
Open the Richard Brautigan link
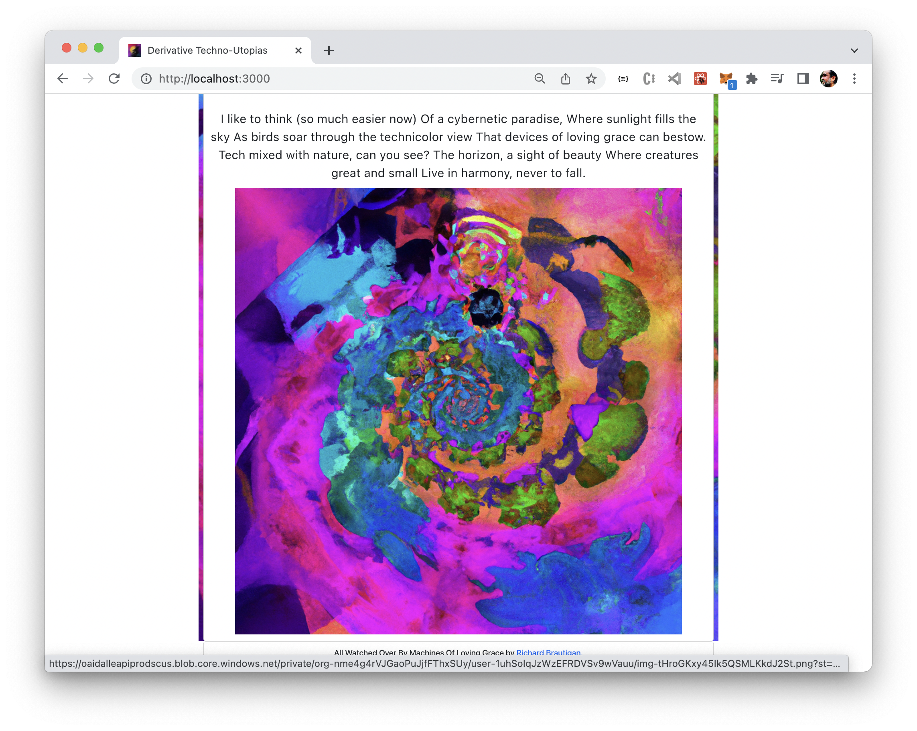[x=548, y=652]
